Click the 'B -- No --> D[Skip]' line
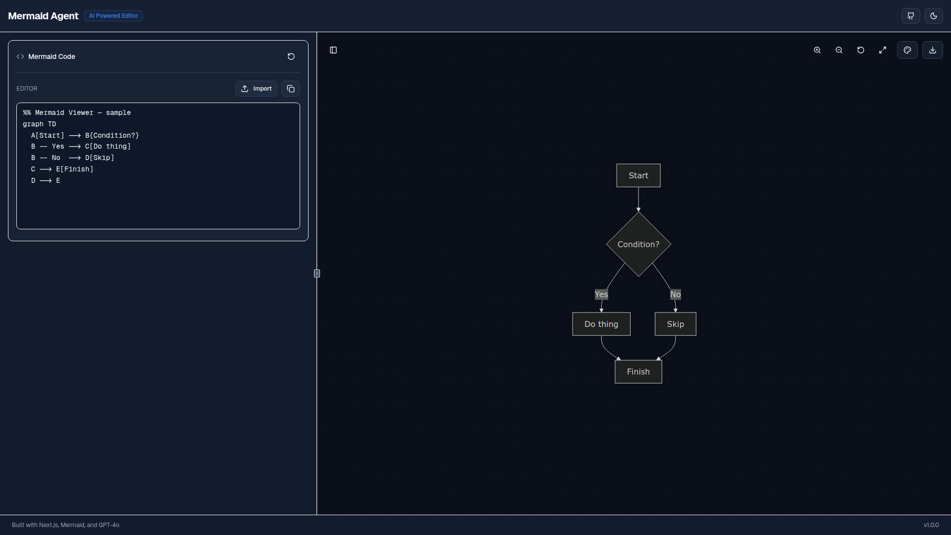This screenshot has height=535, width=951. 73,158
